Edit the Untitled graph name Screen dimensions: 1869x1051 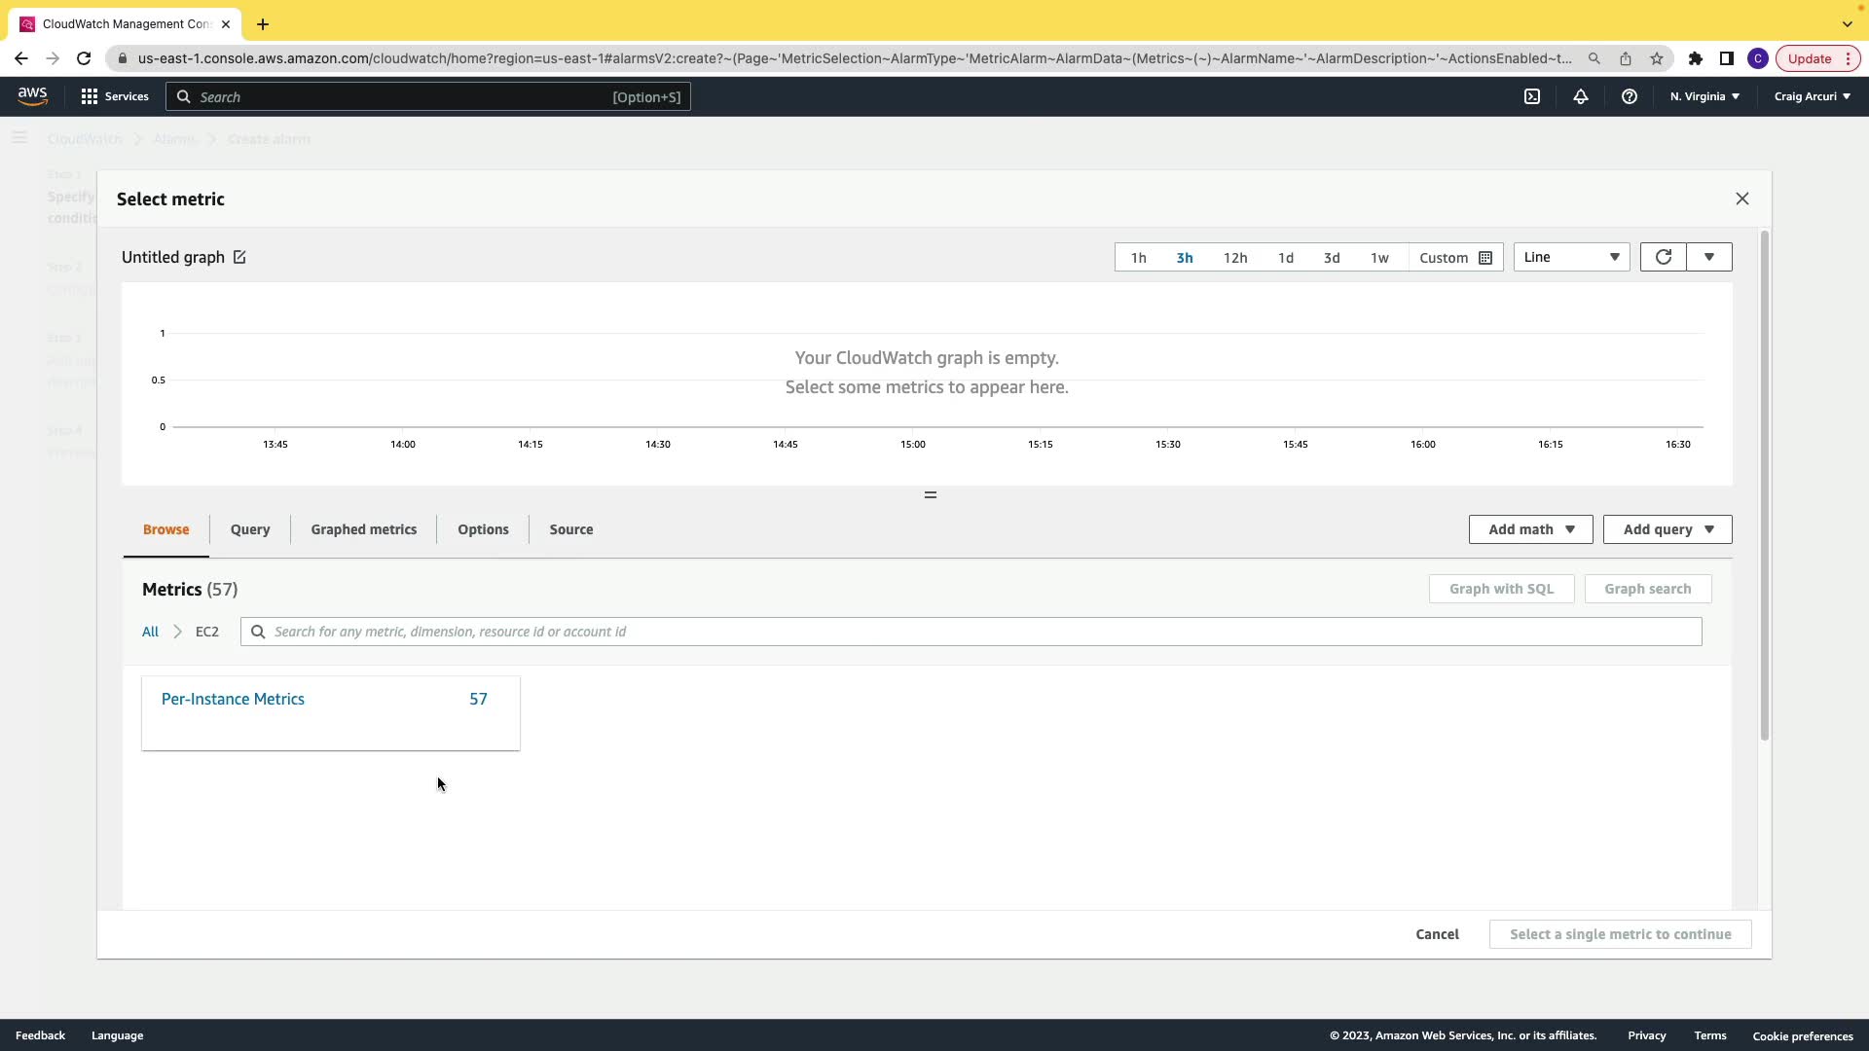click(x=239, y=257)
